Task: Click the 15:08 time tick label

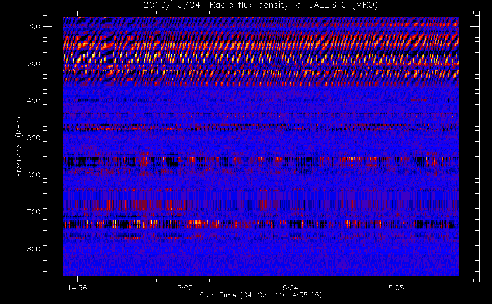Action: tap(394, 288)
